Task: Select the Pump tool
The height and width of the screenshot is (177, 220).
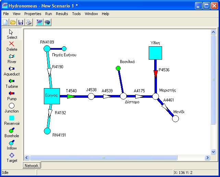Action: (x=12, y=96)
